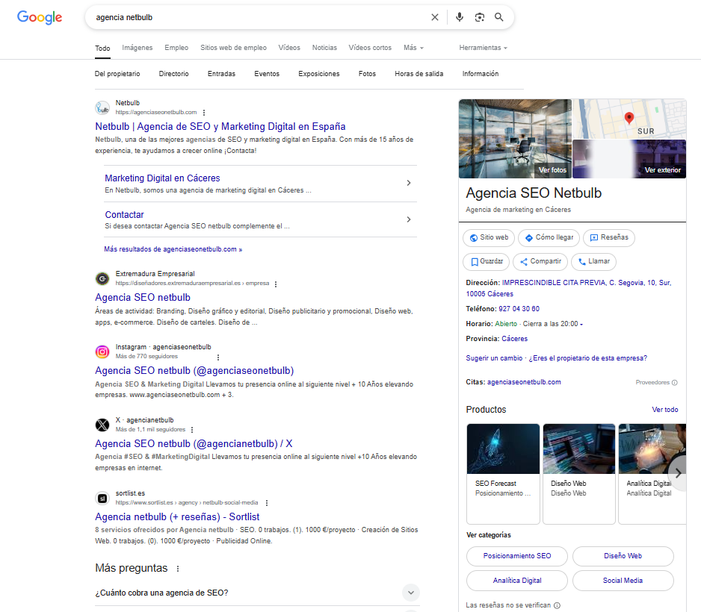
Task: Open the three-dot menu on Extremadura Empresarial result
Action: (276, 284)
